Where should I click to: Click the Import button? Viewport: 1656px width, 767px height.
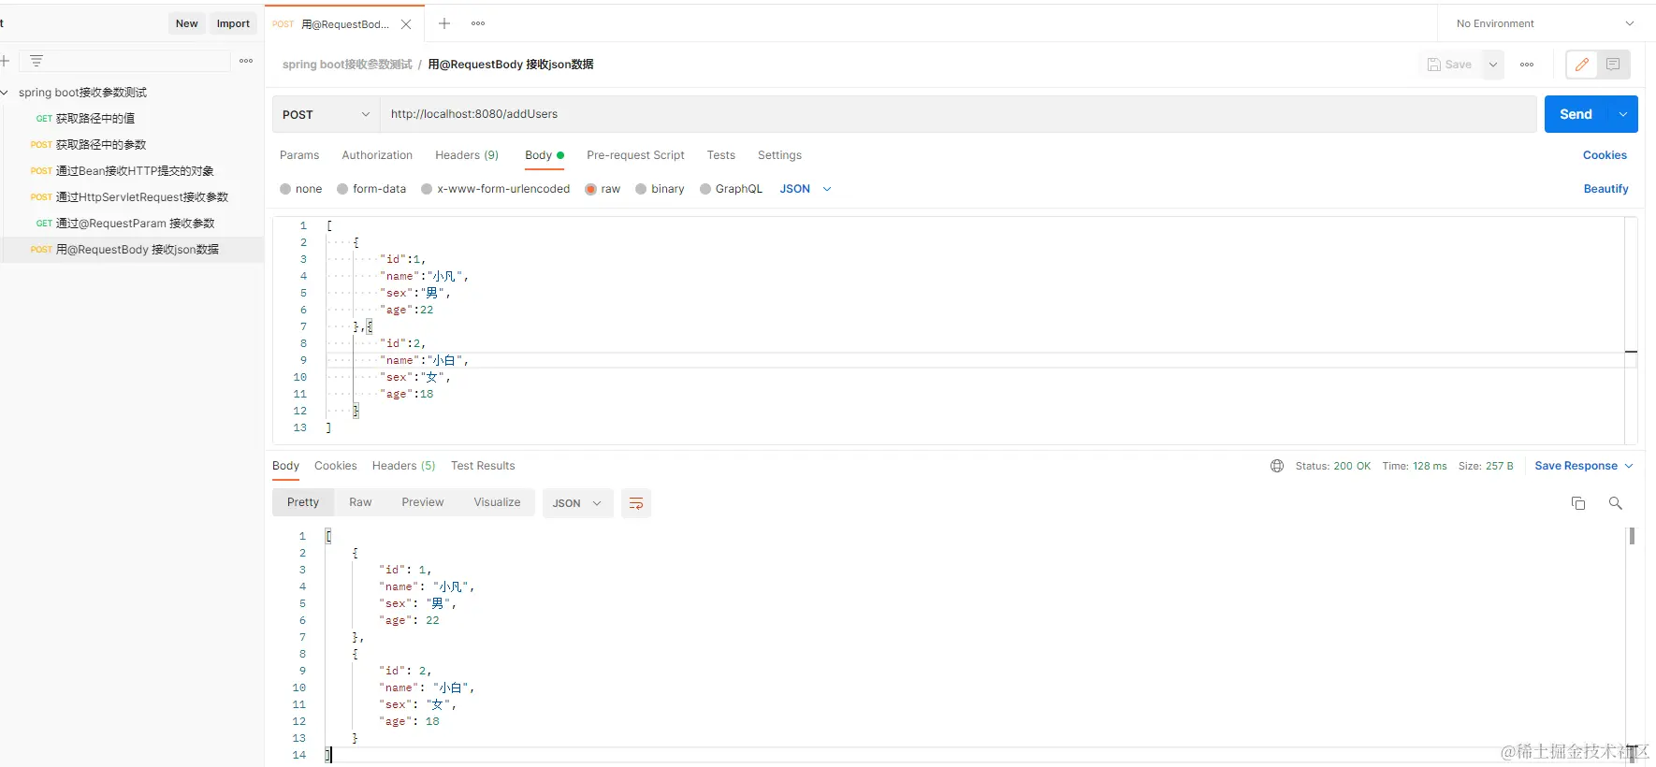point(233,23)
